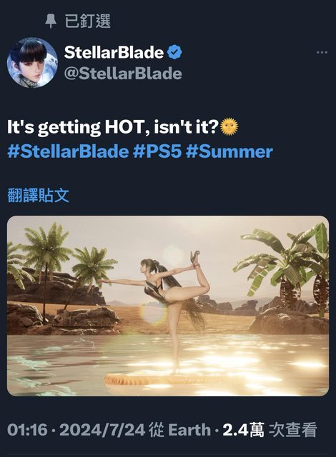The width and height of the screenshot is (336, 457).
Task: Click the Earth location label
Action: tap(189, 430)
